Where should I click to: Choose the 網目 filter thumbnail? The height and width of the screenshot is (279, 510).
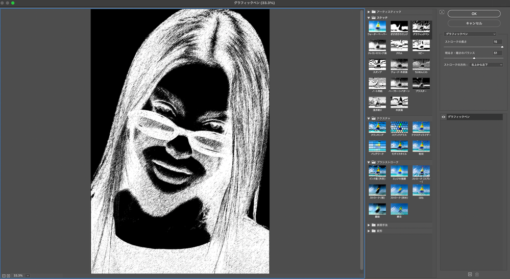[x=399, y=209]
